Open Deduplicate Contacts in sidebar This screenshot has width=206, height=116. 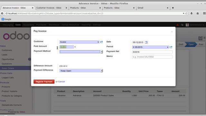point(12,105)
